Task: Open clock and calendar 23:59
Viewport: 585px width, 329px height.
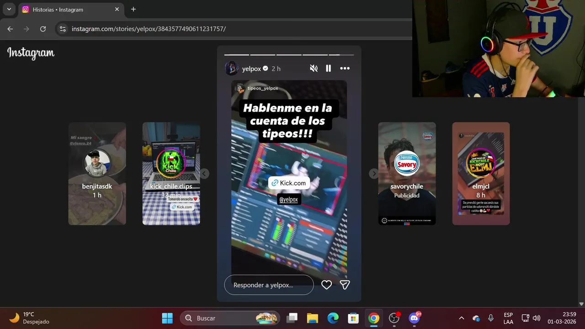Action: pos(562,318)
